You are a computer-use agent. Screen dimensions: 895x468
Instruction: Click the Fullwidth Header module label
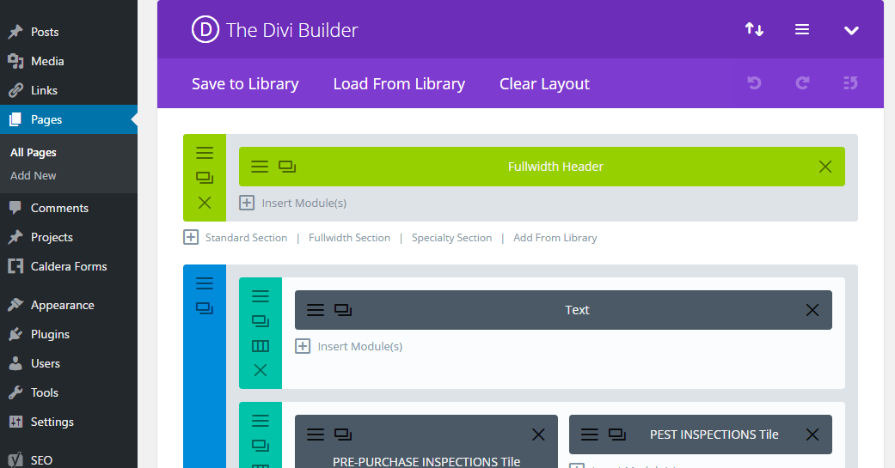555,167
